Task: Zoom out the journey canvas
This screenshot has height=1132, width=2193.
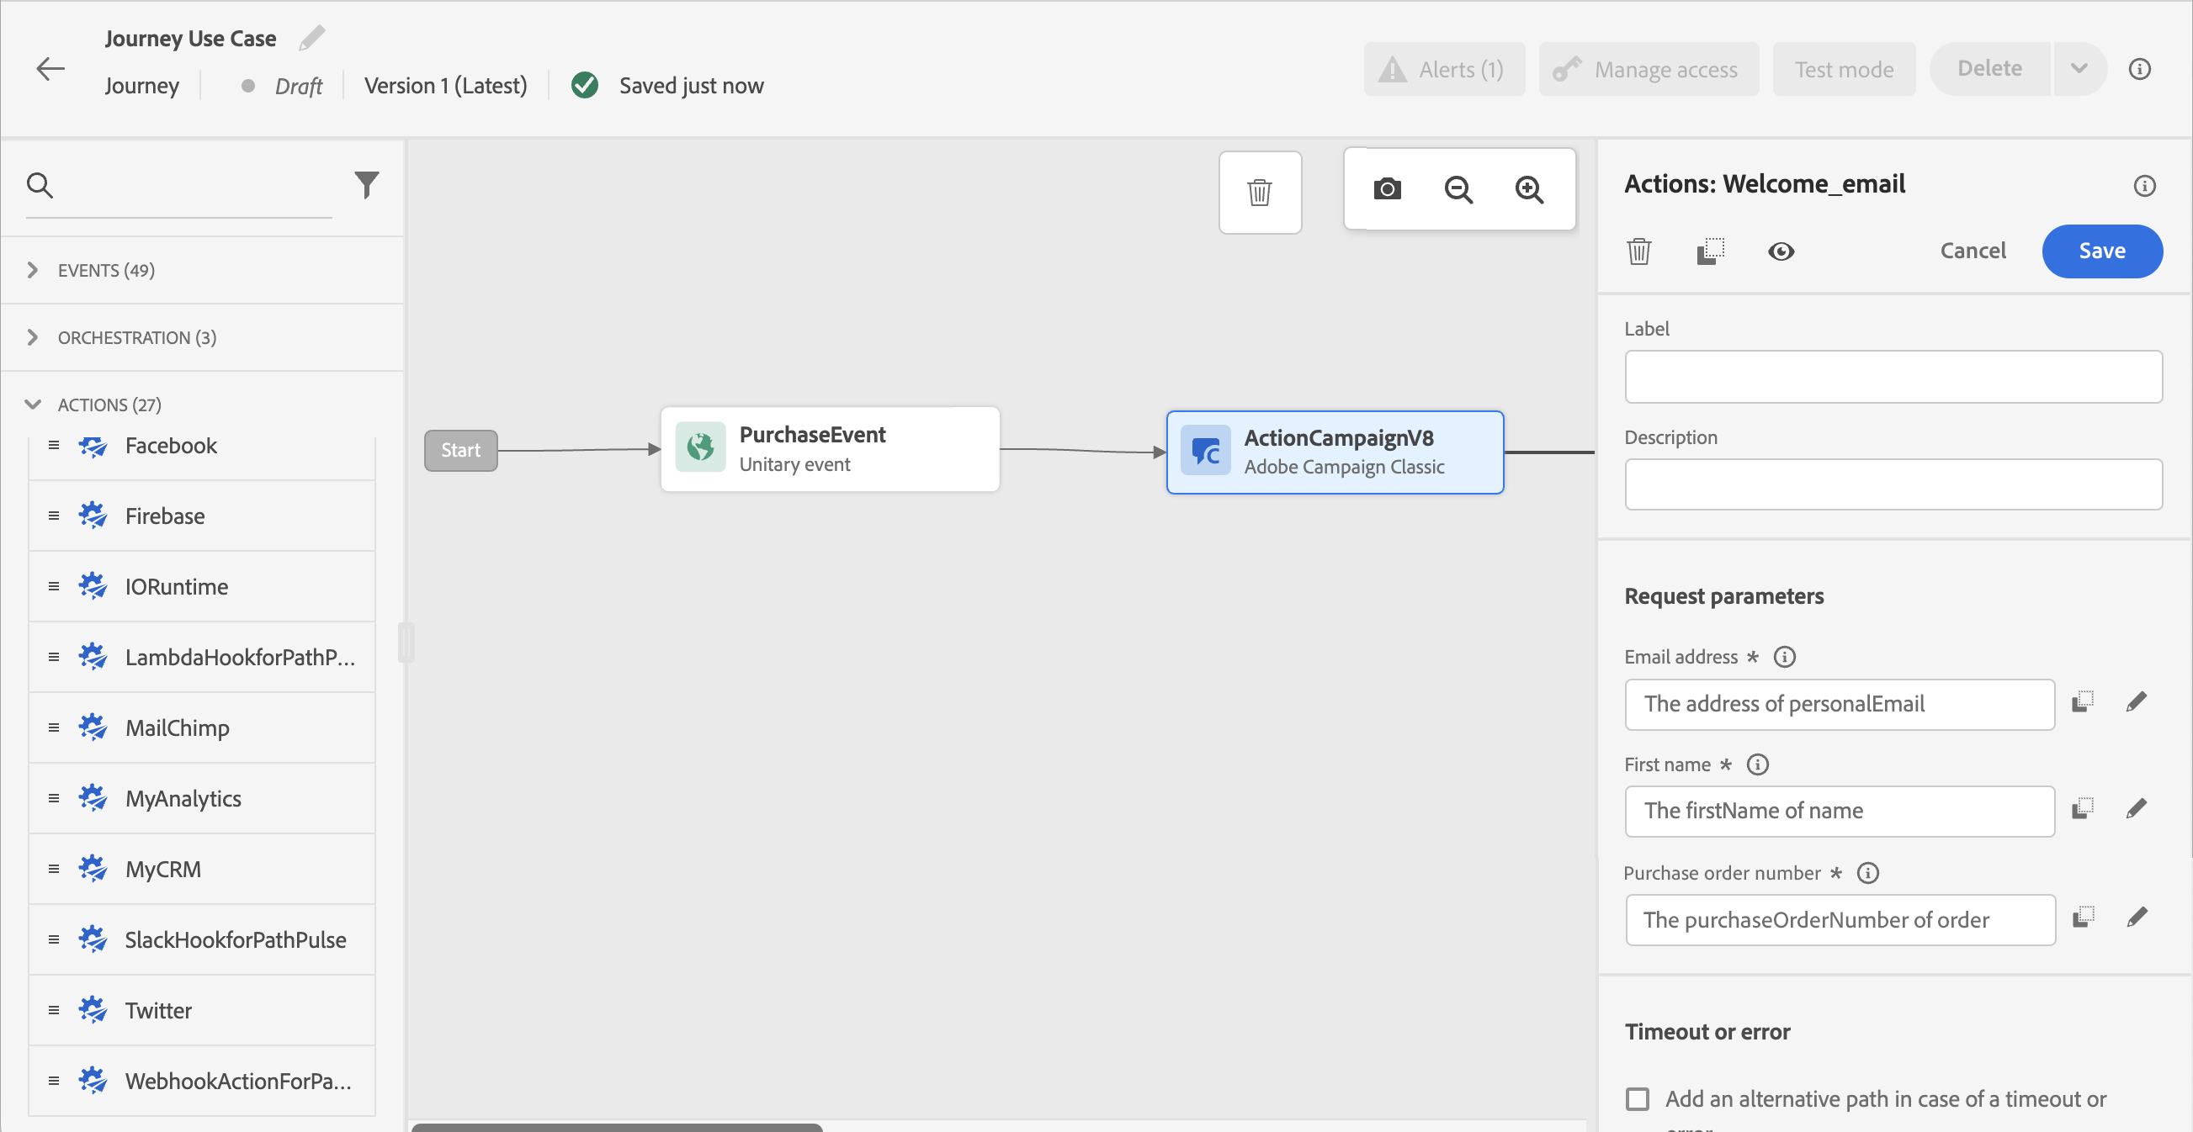Action: pos(1458,189)
